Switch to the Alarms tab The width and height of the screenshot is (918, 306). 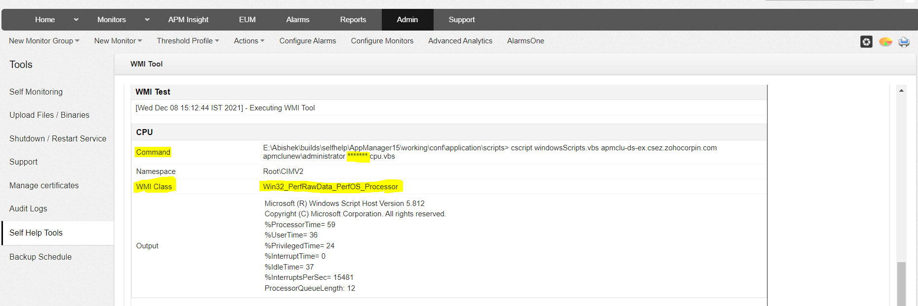coord(297,20)
